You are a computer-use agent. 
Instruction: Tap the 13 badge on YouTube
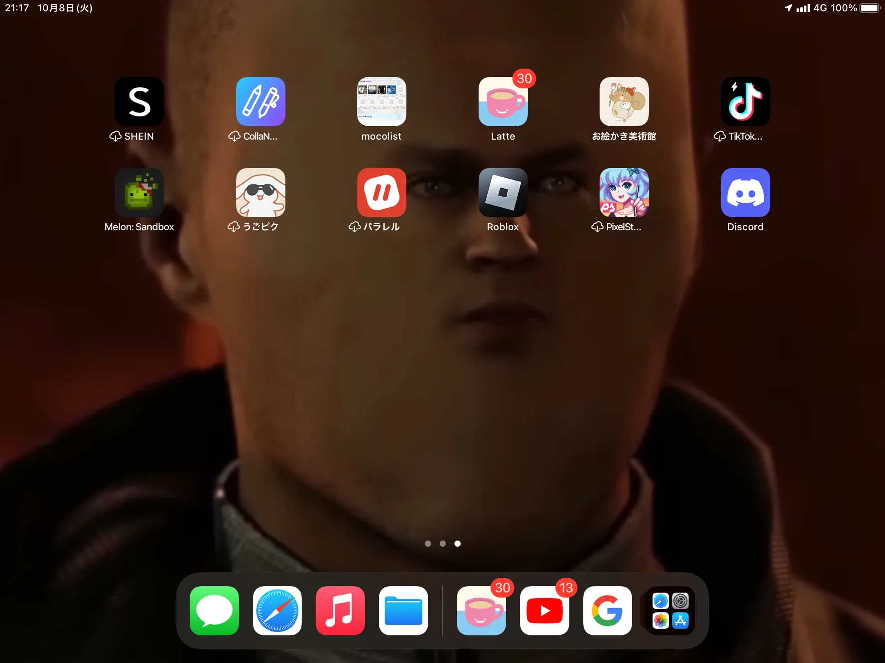click(x=566, y=588)
